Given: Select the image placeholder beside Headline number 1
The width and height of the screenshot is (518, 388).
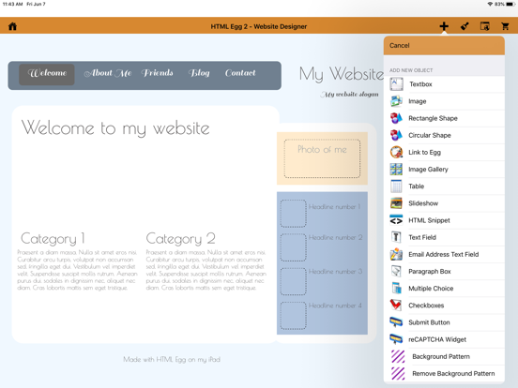Looking at the screenshot, I should coord(294,213).
